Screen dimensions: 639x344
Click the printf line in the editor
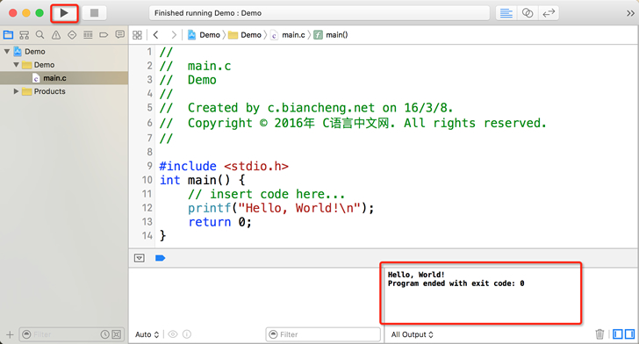coord(281,208)
